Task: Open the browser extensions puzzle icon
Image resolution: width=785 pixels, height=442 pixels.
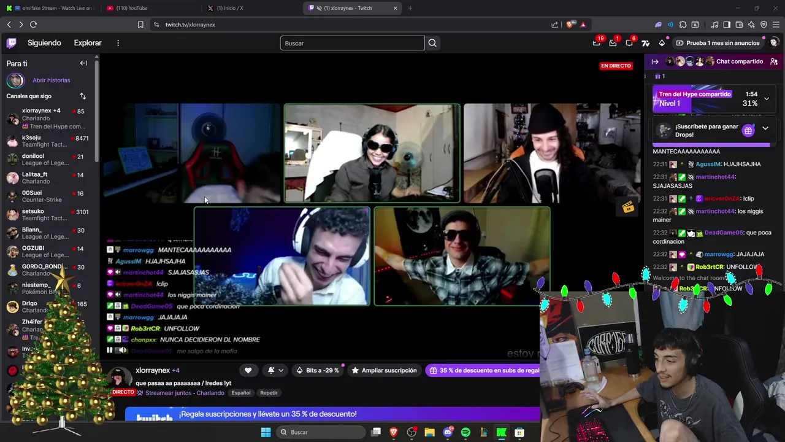Action: click(x=683, y=25)
